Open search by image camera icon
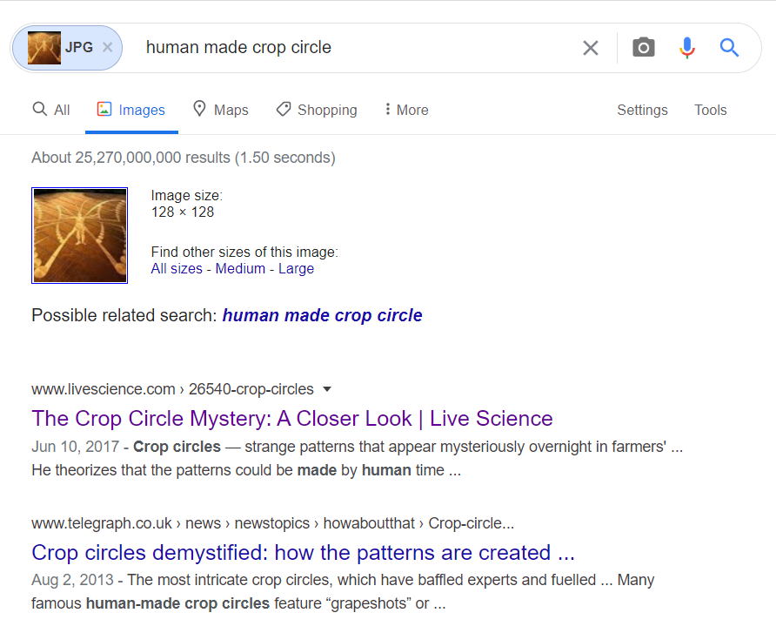 (x=644, y=48)
